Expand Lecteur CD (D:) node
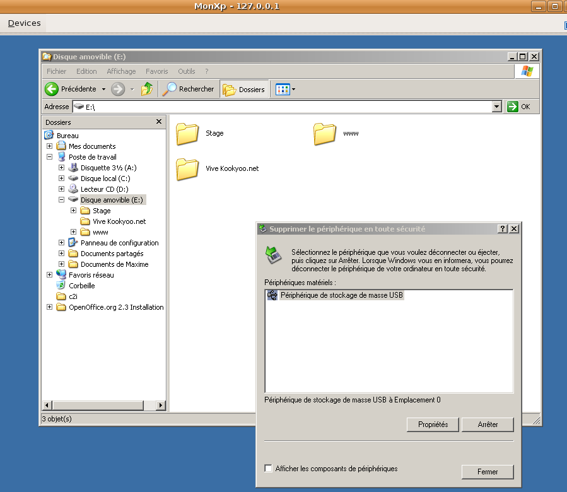 click(x=61, y=189)
